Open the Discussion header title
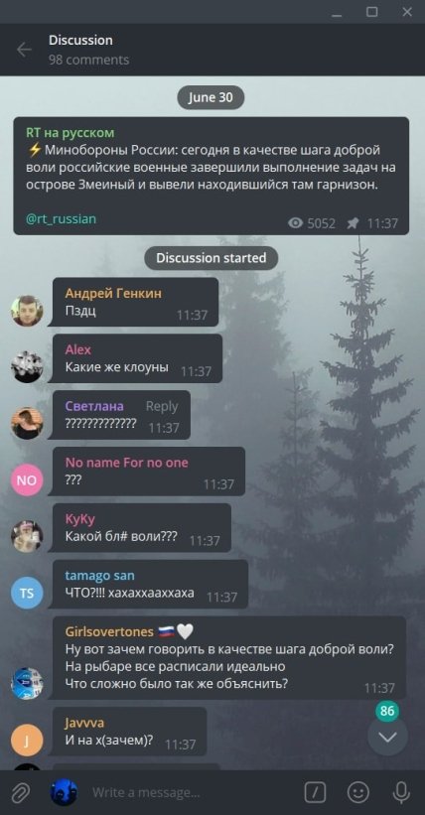Screen dimensions: 425x815 (80, 40)
